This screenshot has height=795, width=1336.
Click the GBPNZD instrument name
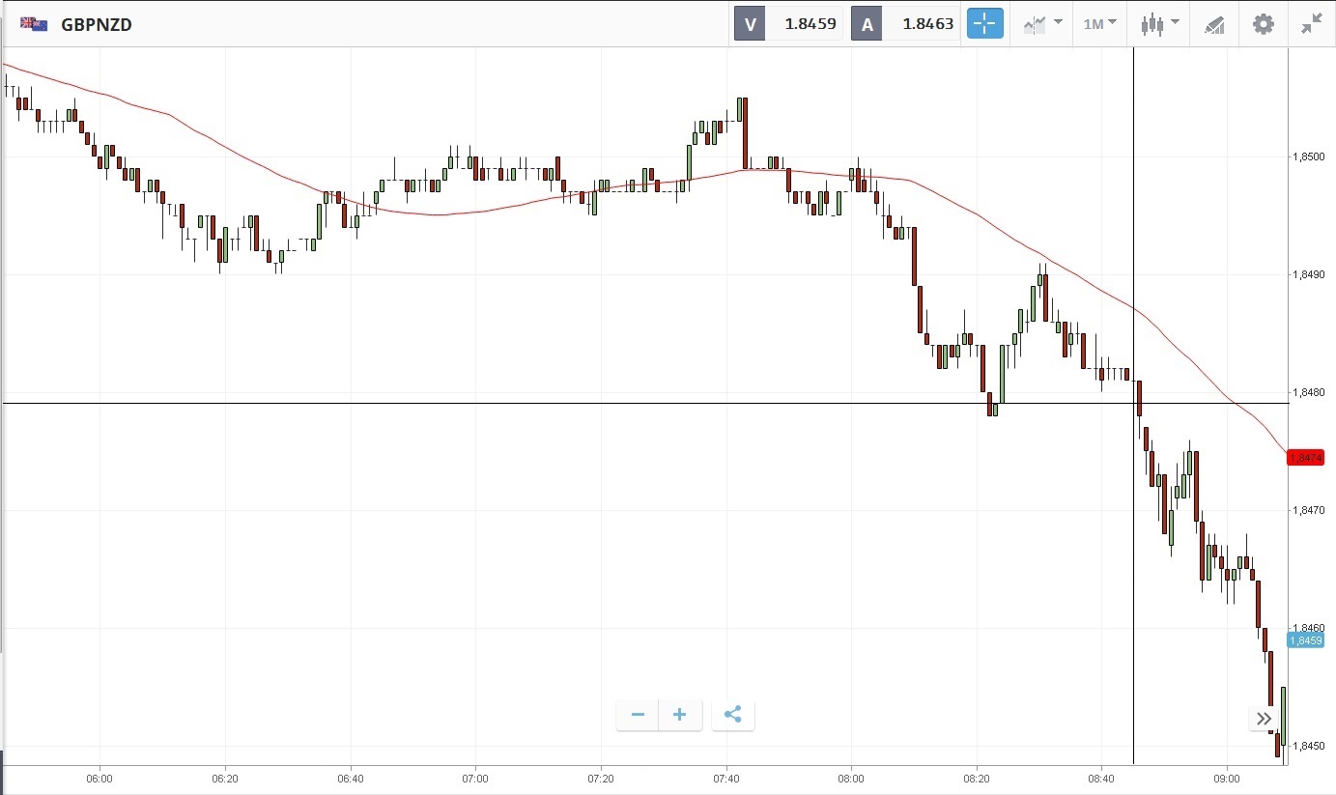pos(97,24)
